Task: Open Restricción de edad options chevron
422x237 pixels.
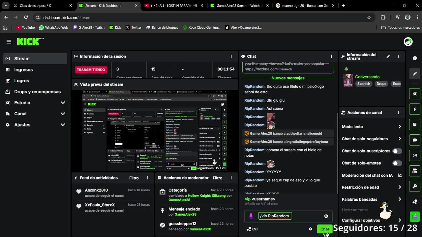Action: coord(400,187)
